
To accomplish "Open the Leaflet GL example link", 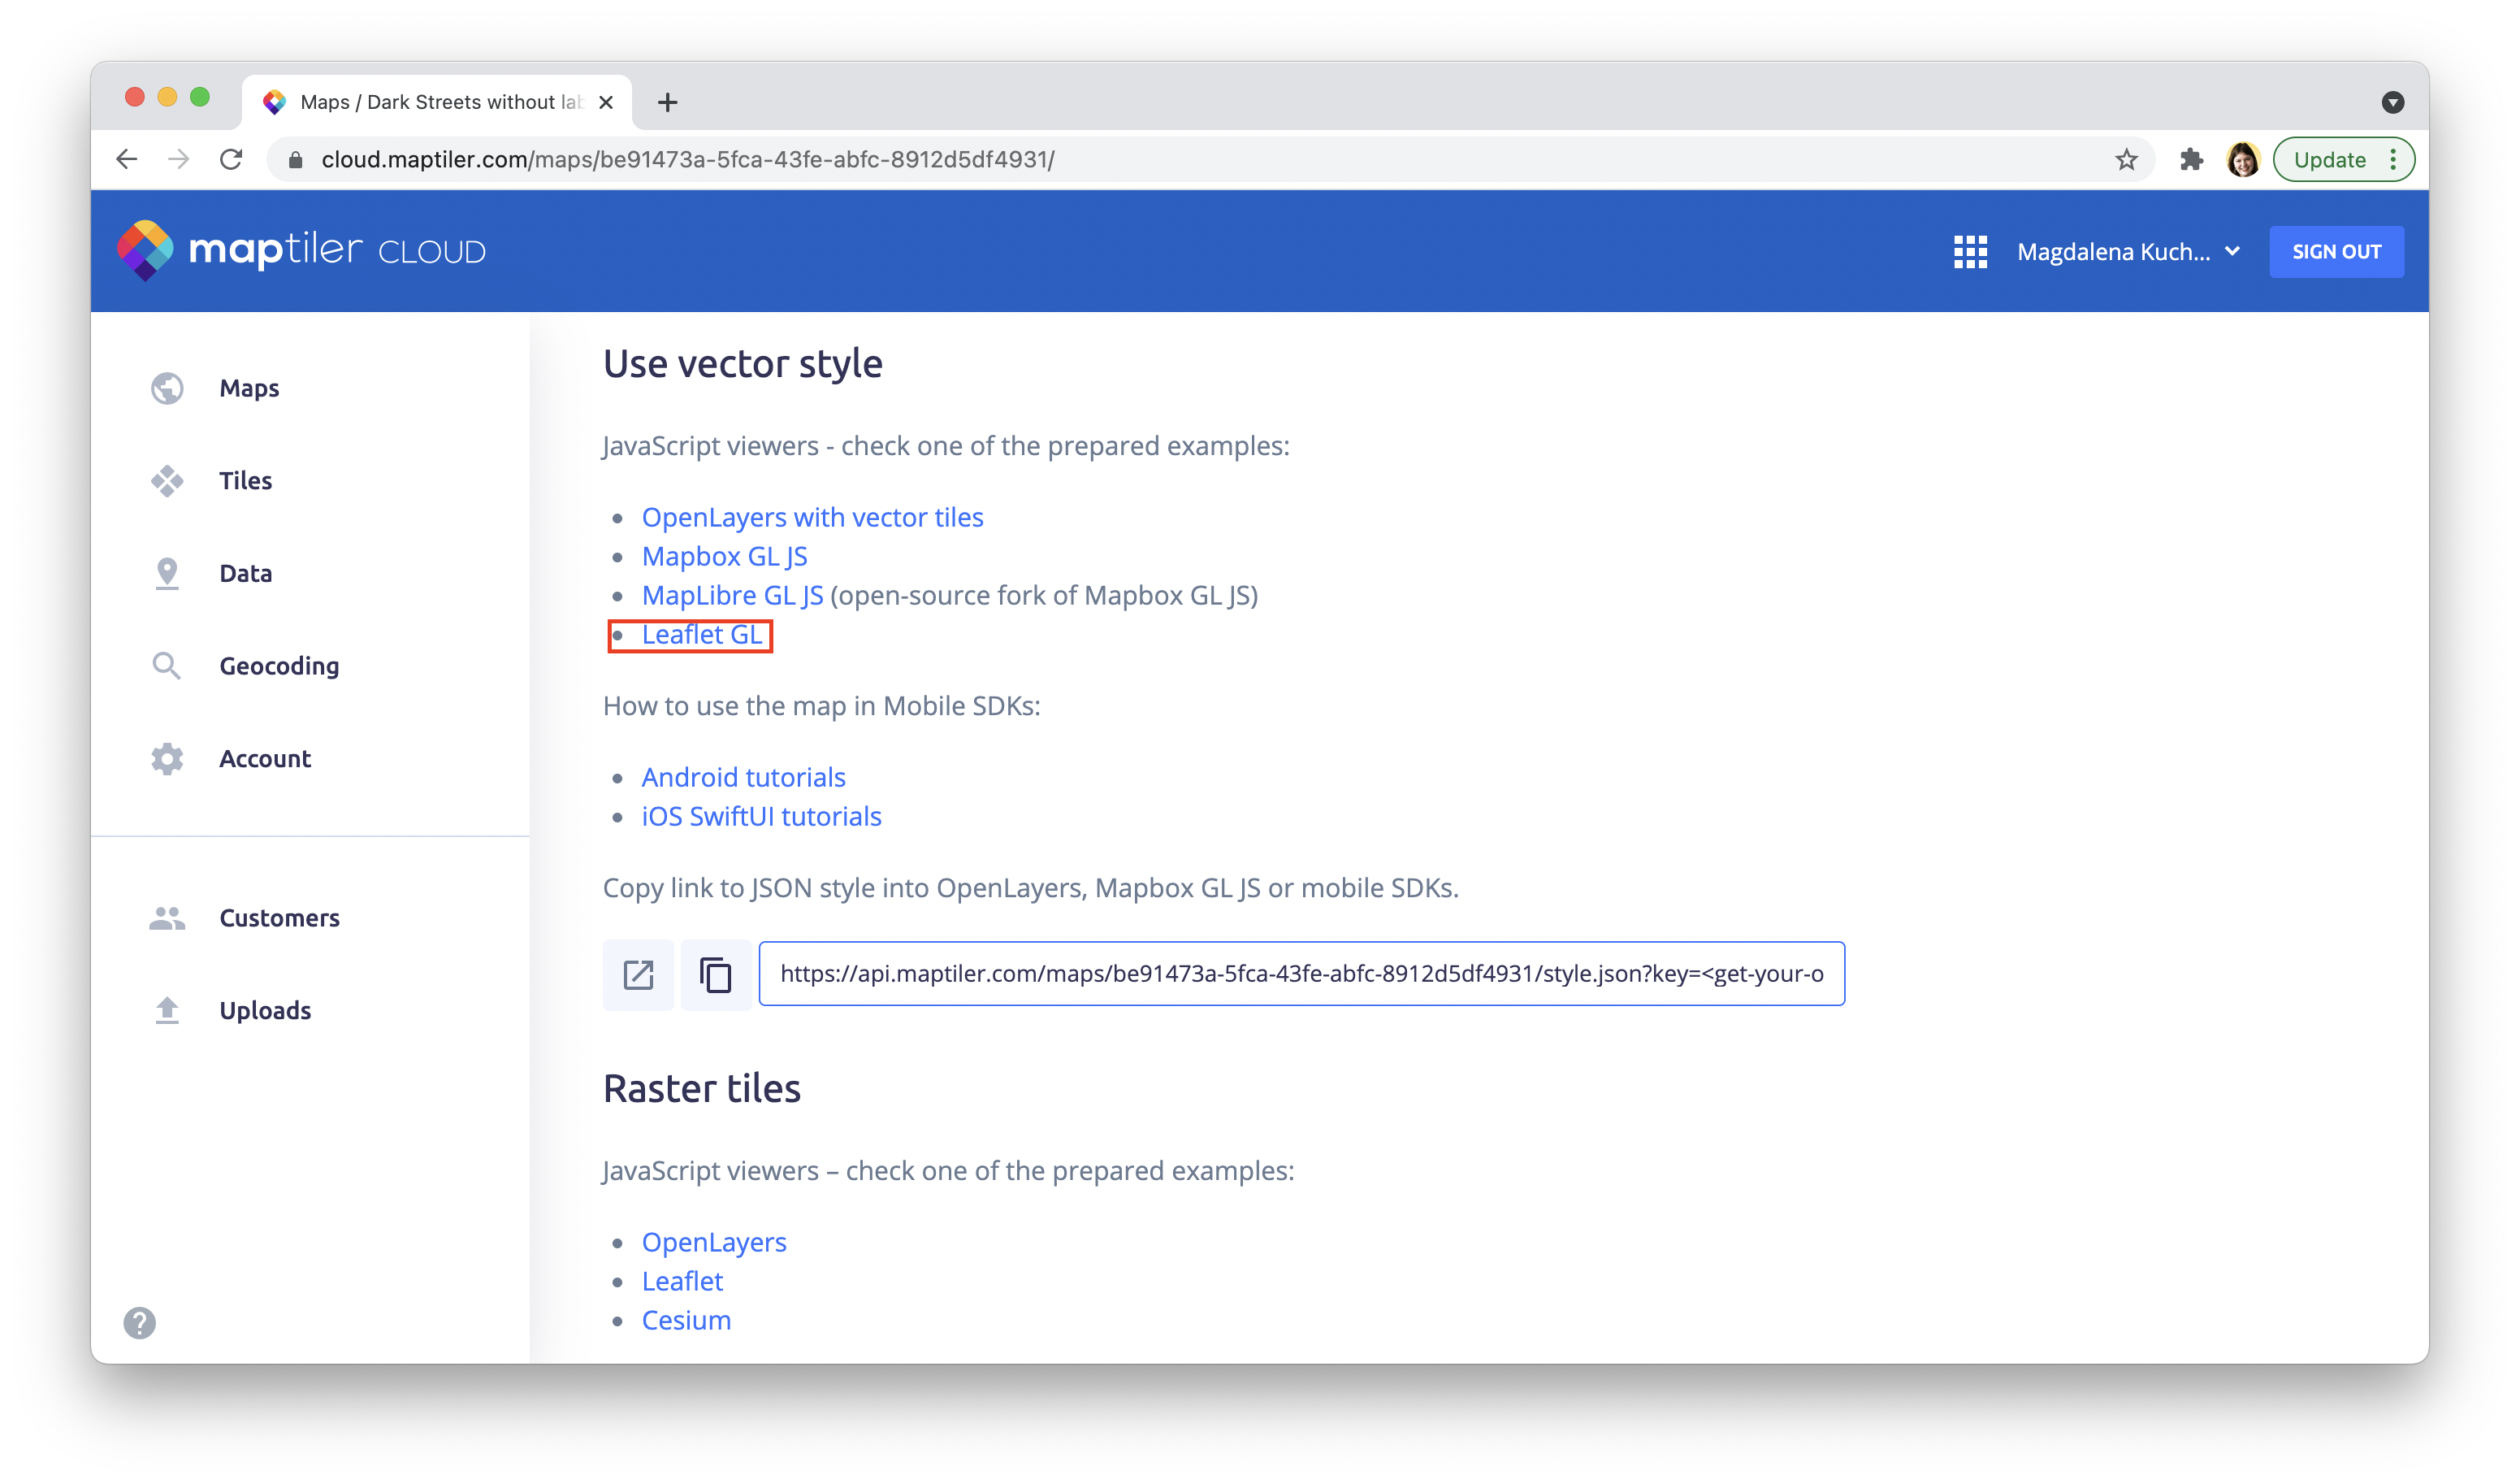I will click(702, 636).
